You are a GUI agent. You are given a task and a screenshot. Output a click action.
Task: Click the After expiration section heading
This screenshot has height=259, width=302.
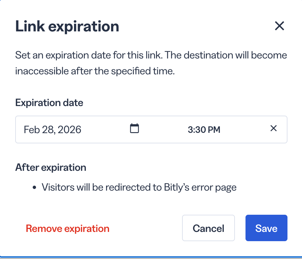[51, 167]
